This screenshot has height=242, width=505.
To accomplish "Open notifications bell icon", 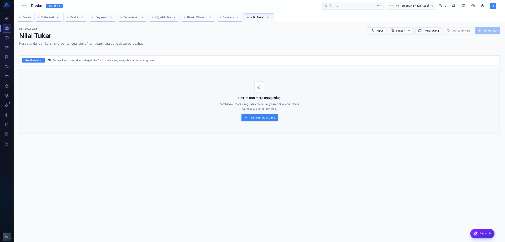I will [x=454, y=6].
